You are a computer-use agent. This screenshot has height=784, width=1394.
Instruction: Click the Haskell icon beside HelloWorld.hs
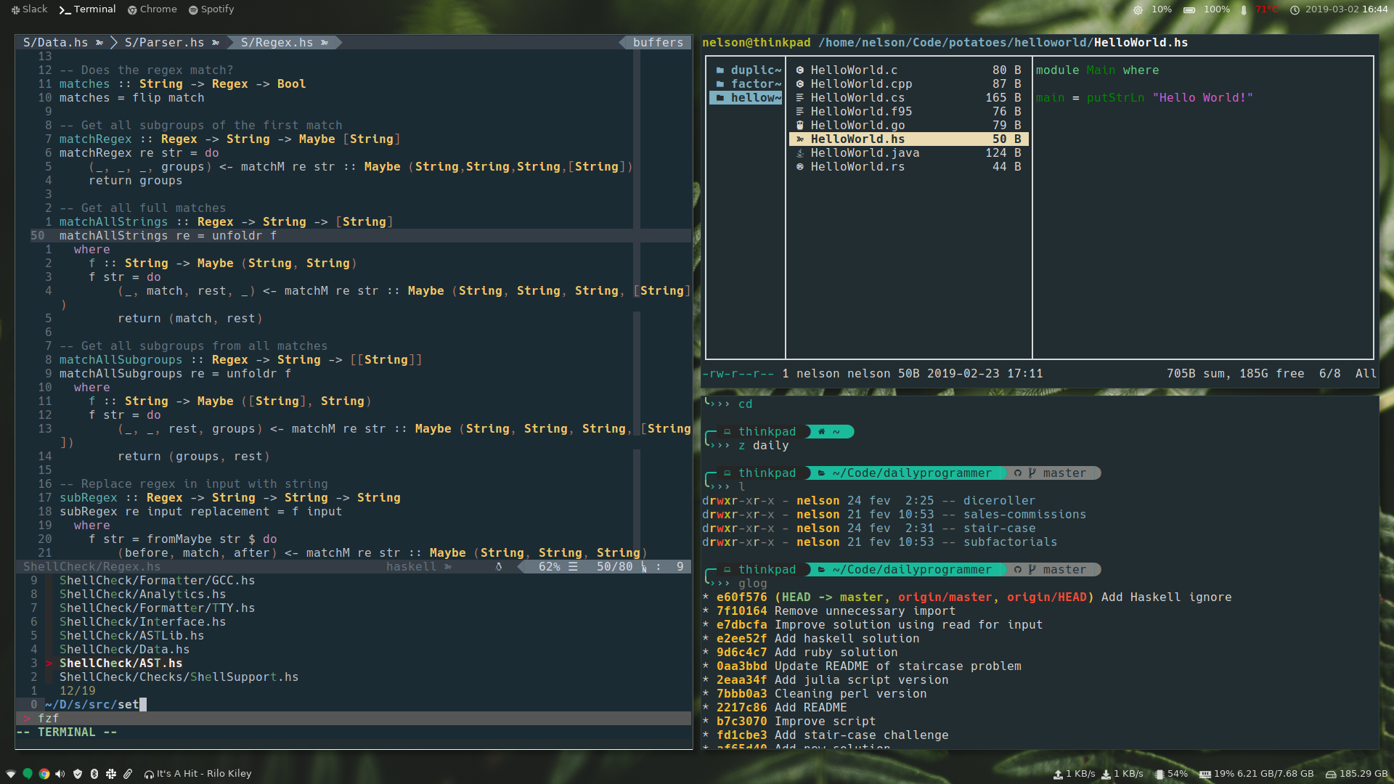tap(800, 139)
